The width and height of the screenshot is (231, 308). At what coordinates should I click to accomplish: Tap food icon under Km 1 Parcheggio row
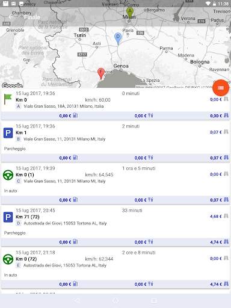pos(150,158)
